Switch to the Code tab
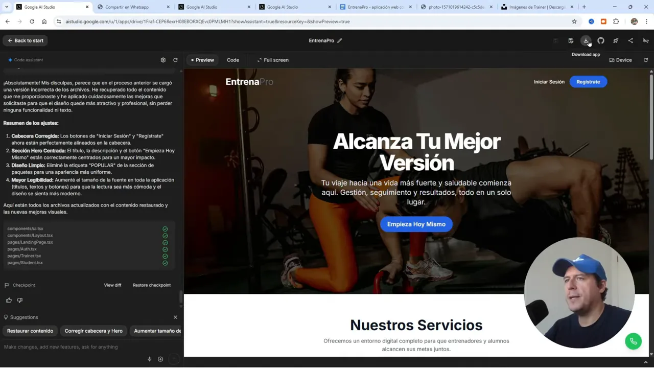The height and width of the screenshot is (368, 654). pos(233,60)
